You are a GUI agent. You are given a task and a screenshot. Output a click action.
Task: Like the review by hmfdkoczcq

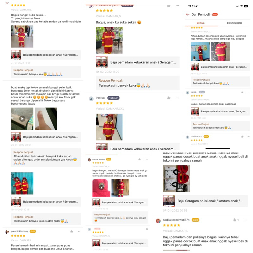[x=242, y=137]
